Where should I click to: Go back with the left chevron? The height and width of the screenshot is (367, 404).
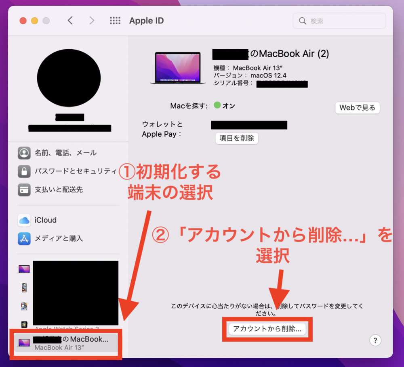coord(70,21)
